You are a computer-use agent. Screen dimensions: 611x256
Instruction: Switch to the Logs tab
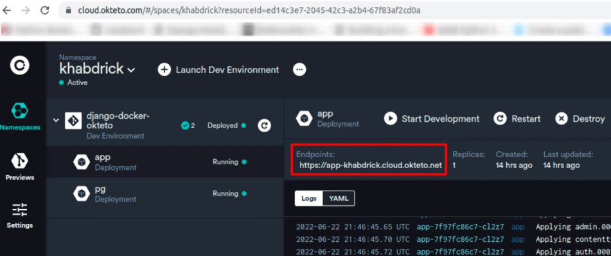click(309, 198)
